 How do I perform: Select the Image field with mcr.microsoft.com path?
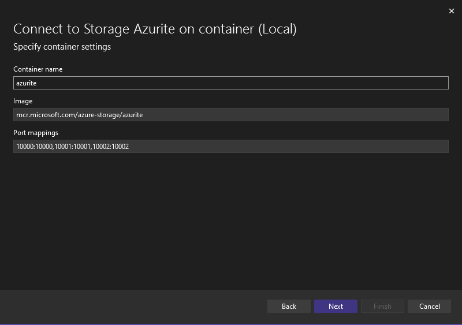(231, 115)
